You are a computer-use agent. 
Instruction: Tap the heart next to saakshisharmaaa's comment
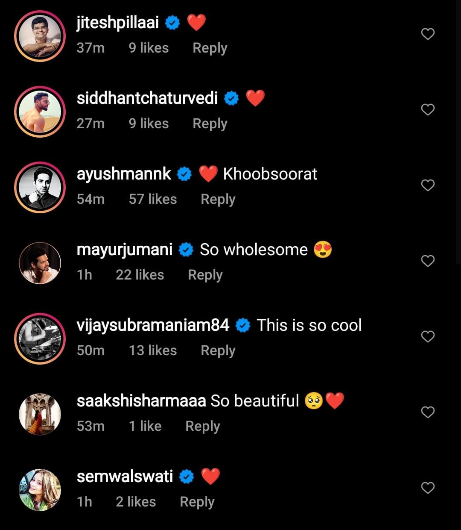click(x=428, y=412)
